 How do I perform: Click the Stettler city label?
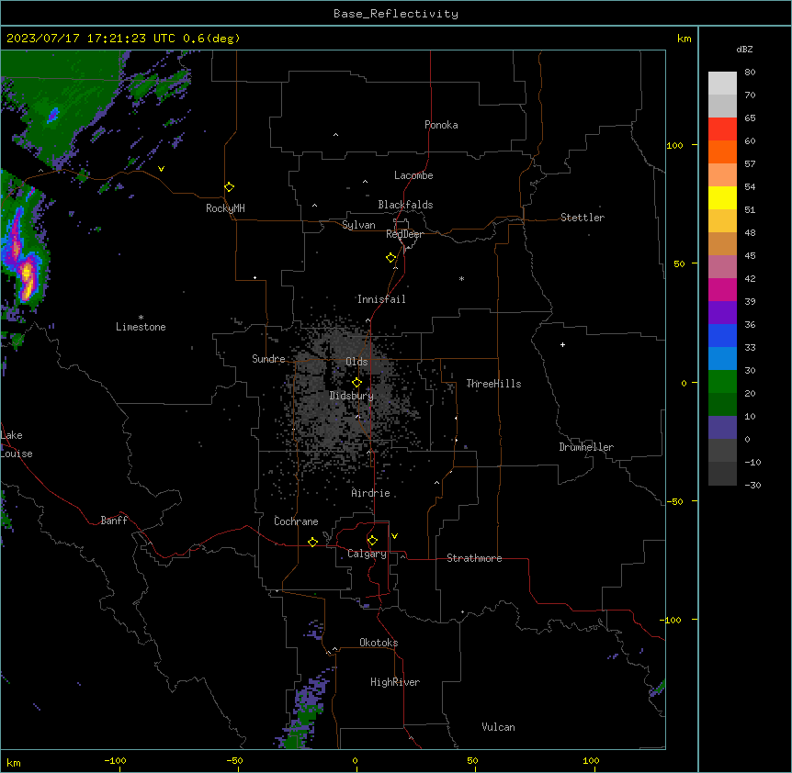583,218
